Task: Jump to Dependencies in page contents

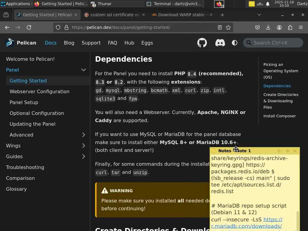Action: (277, 86)
